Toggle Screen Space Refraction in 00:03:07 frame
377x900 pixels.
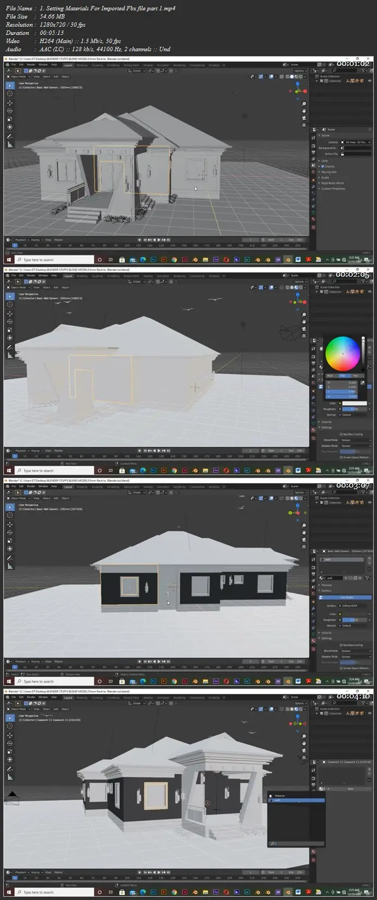click(x=341, y=668)
